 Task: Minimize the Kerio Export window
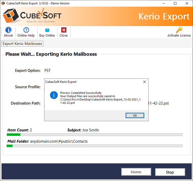pyautogui.click(x=164, y=3)
